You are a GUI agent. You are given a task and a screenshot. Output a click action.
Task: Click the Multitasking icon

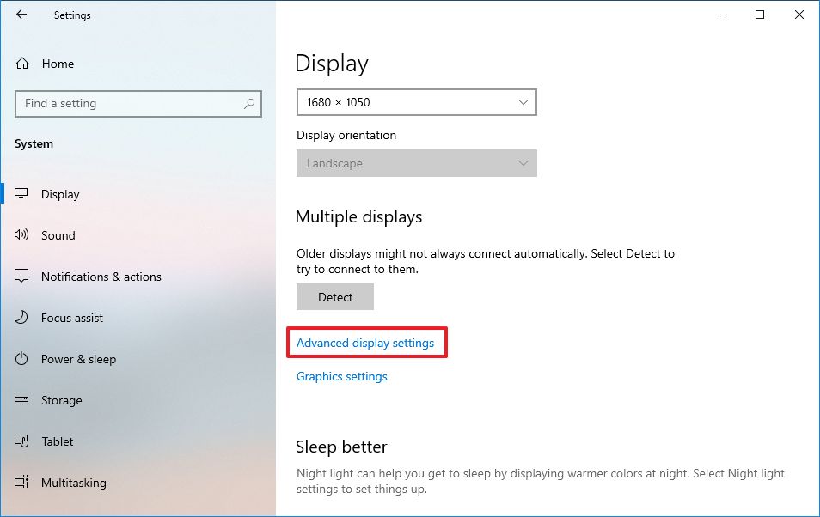click(x=22, y=483)
